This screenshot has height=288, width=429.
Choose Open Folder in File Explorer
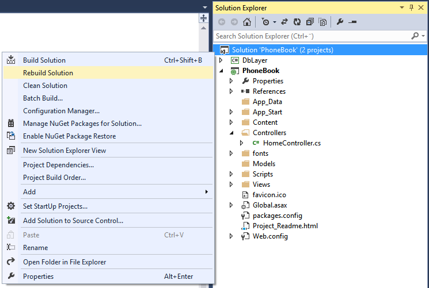[x=108, y=262]
